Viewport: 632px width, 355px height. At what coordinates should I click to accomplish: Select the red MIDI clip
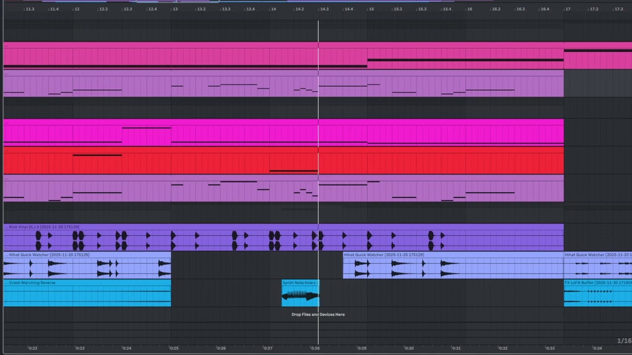pos(283,160)
